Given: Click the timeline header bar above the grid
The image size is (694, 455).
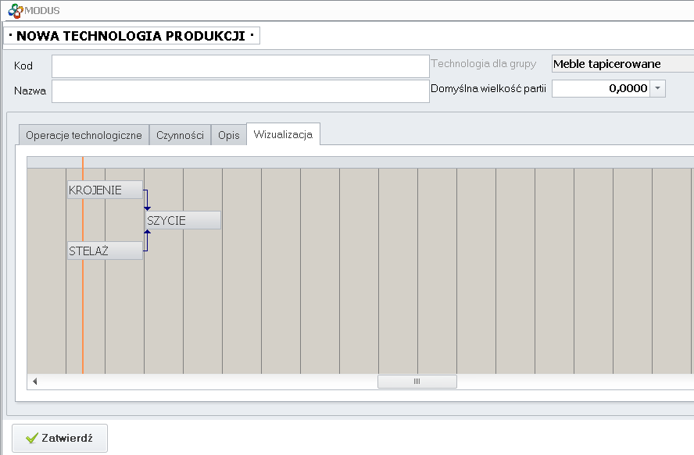Looking at the screenshot, I should pyautogui.click(x=360, y=162).
